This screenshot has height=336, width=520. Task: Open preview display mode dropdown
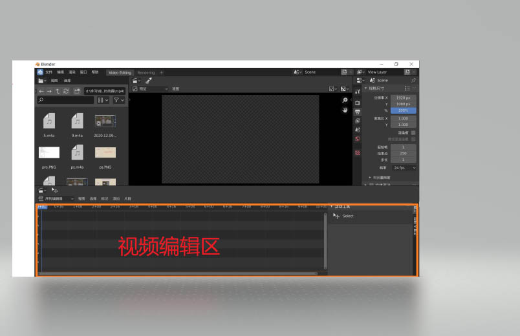(x=150, y=89)
